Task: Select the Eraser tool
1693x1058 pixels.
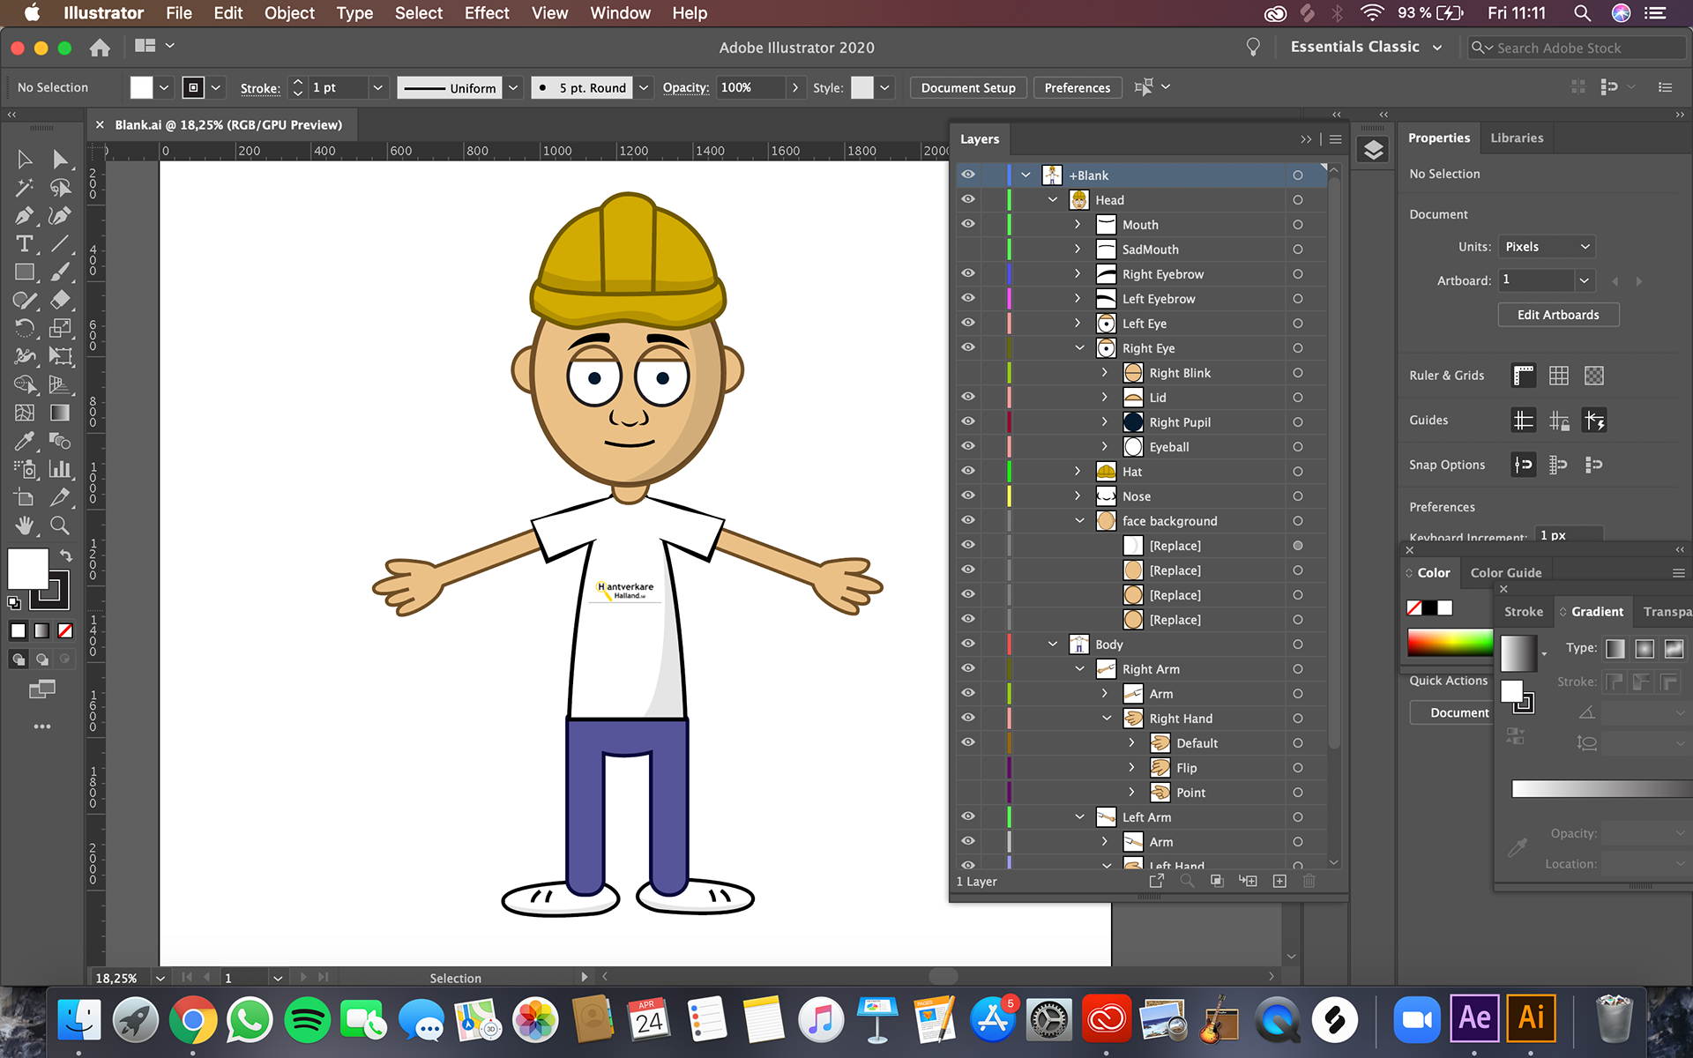Action: (x=60, y=301)
